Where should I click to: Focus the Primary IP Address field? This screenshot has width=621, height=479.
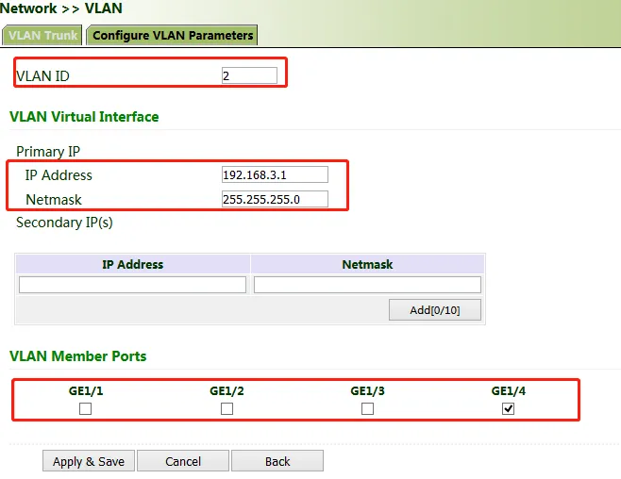click(x=275, y=174)
